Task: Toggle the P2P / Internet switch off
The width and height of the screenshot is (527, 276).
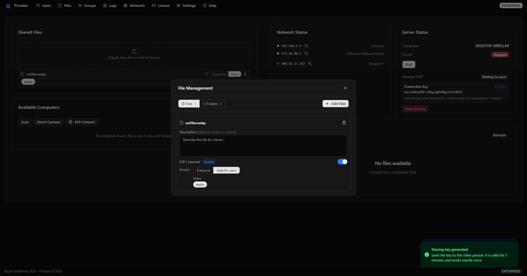Action: 342,162
